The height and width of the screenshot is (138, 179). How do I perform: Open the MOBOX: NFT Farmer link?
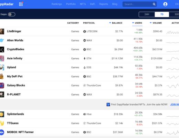(20, 132)
